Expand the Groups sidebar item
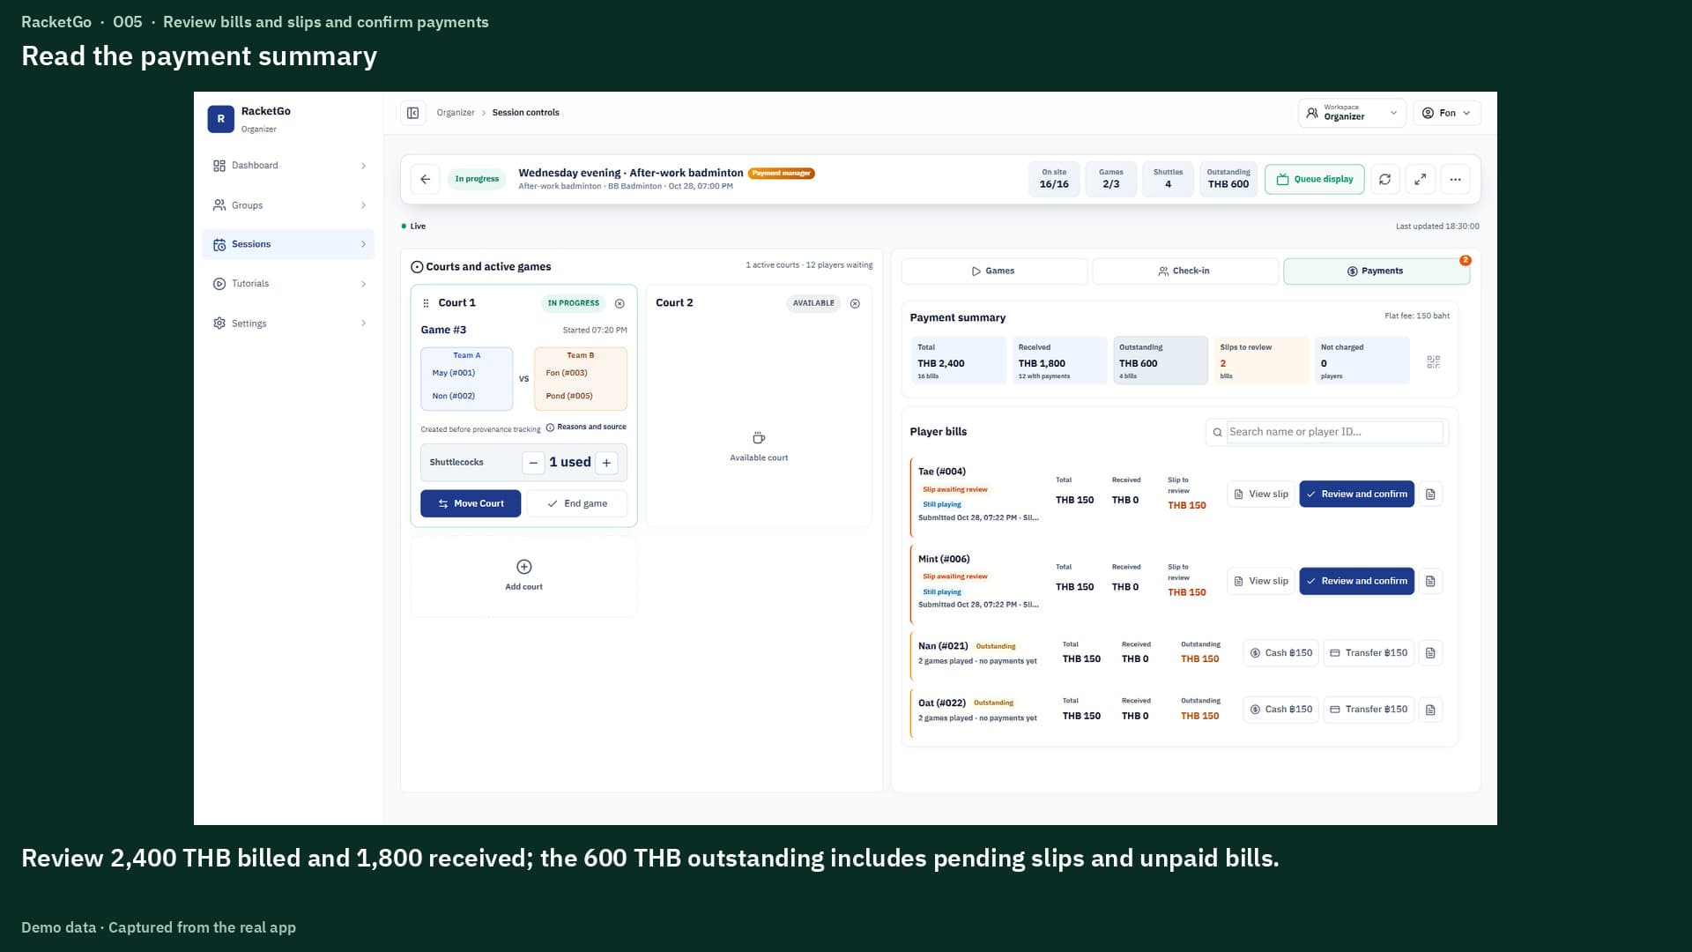1692x952 pixels. coord(288,205)
